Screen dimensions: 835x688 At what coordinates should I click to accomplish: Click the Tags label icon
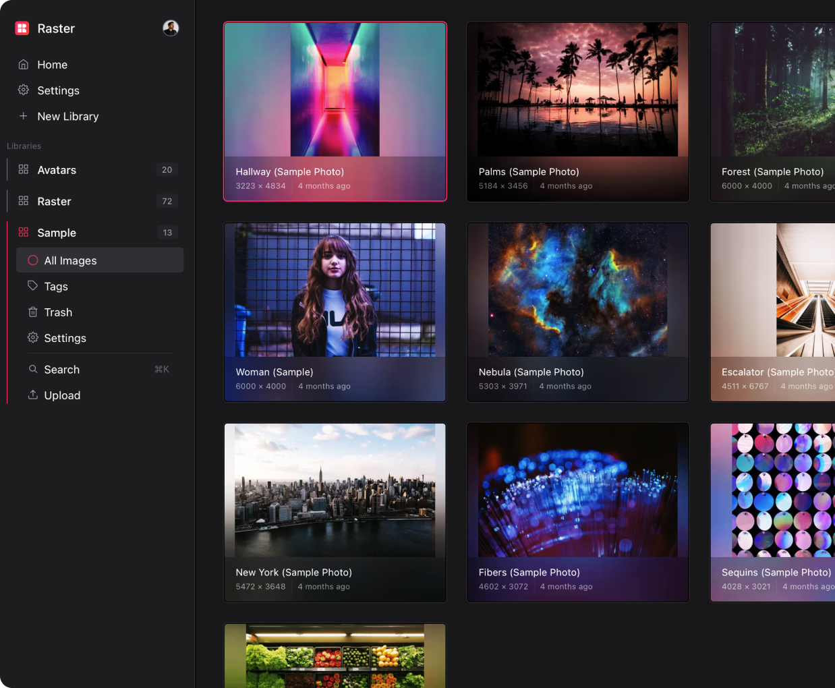(32, 286)
